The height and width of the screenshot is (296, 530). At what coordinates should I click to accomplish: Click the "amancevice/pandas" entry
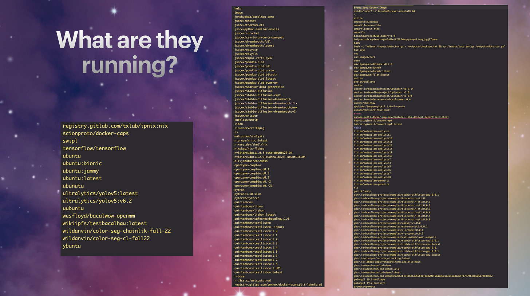click(366, 22)
